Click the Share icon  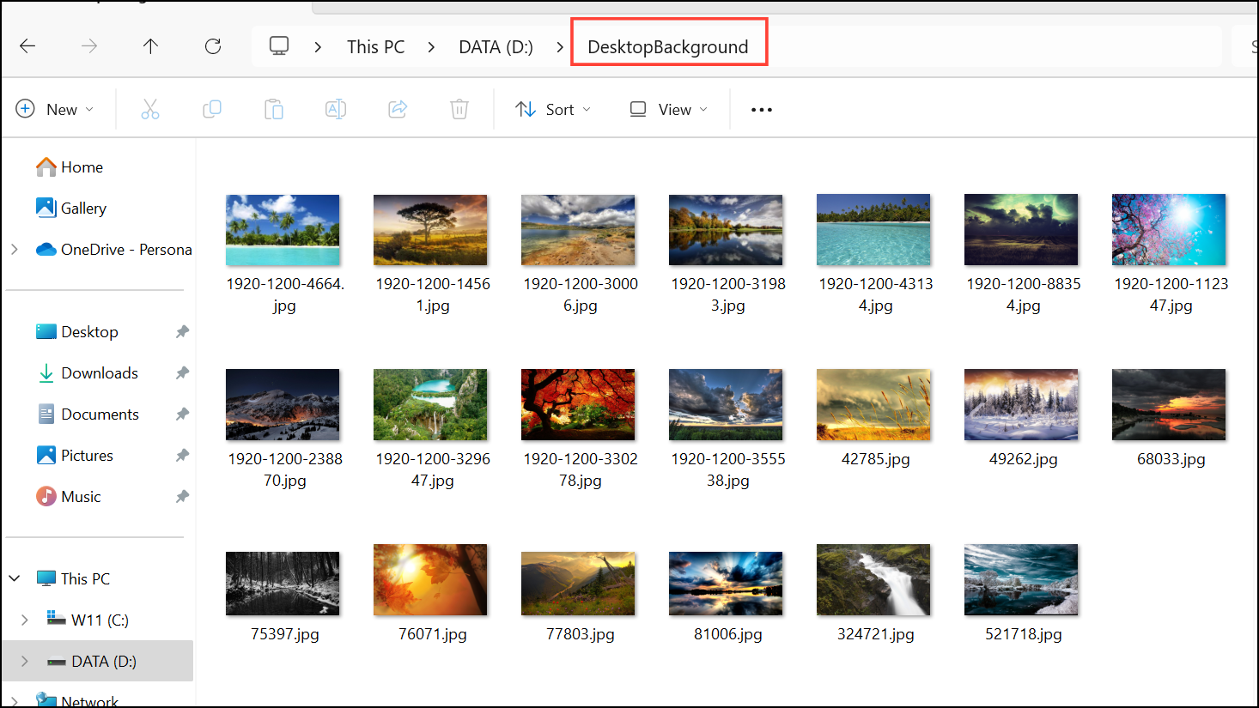[398, 109]
